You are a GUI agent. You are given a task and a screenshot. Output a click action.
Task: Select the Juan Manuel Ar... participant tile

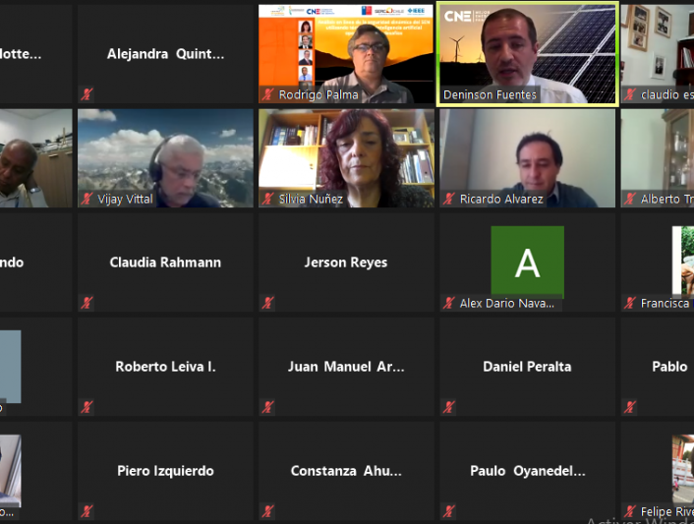pos(346,367)
